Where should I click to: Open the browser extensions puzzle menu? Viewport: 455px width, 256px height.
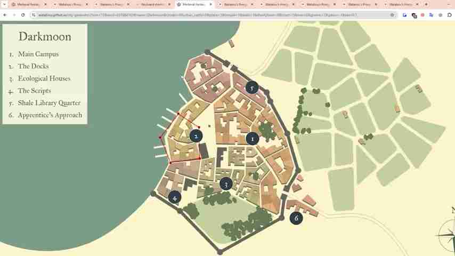click(440, 15)
